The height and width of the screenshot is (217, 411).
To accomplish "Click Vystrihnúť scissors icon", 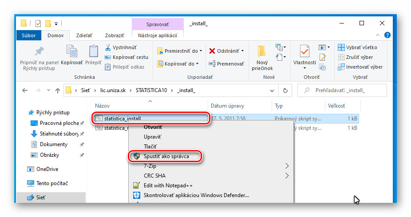I will point(108,47).
